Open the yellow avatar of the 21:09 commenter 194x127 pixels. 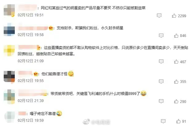(x=9, y=51)
